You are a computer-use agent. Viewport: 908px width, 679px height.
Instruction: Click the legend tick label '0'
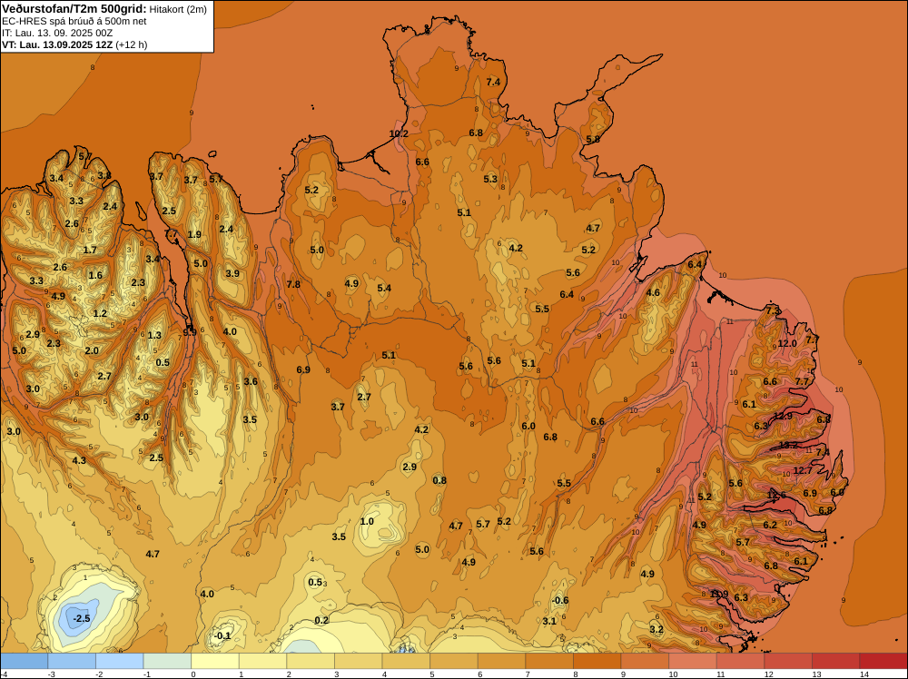(192, 674)
